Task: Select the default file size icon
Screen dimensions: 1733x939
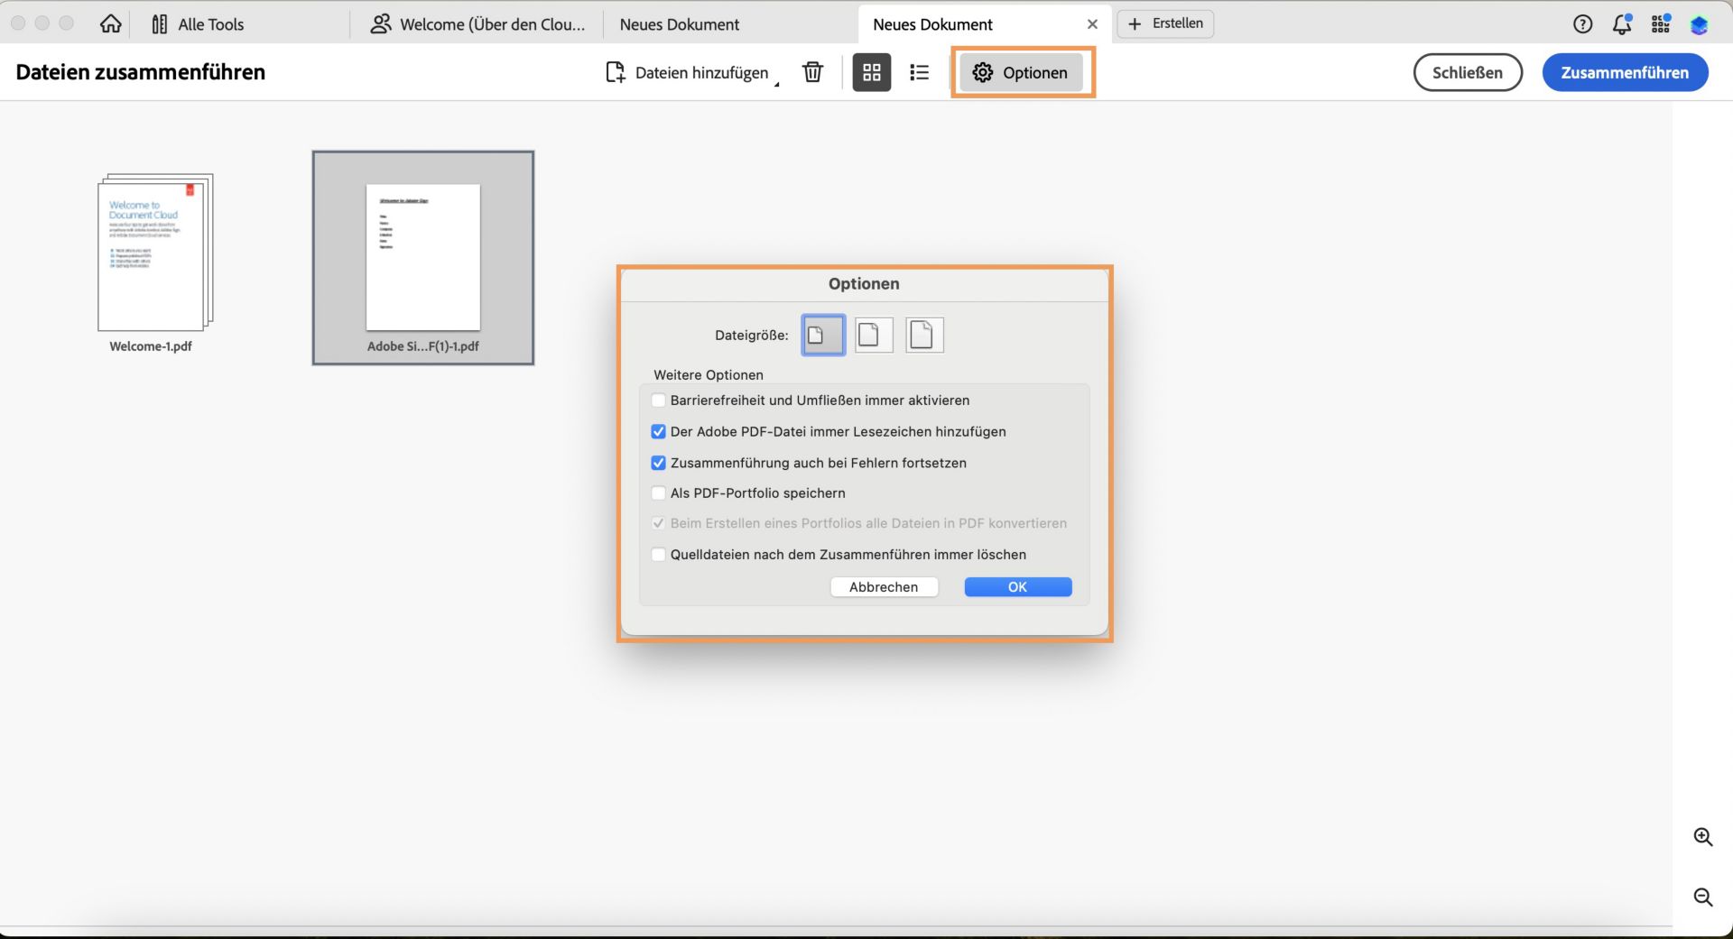Action: [x=873, y=336]
